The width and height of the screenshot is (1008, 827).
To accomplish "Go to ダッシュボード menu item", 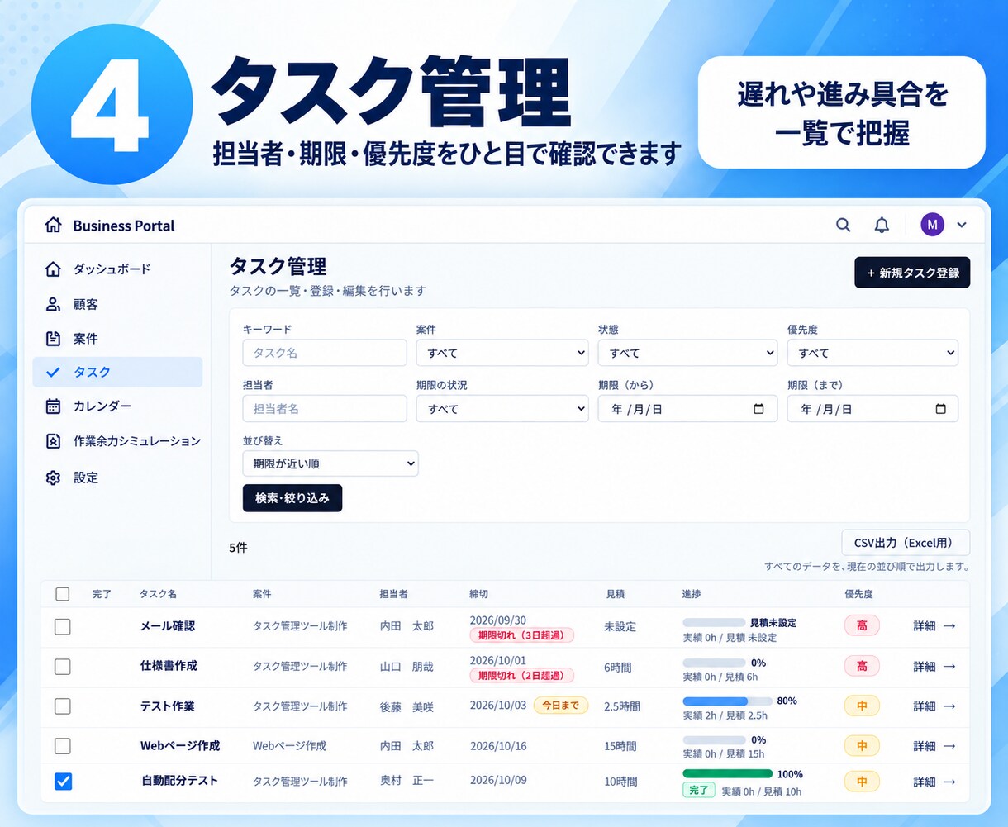I will click(x=117, y=269).
